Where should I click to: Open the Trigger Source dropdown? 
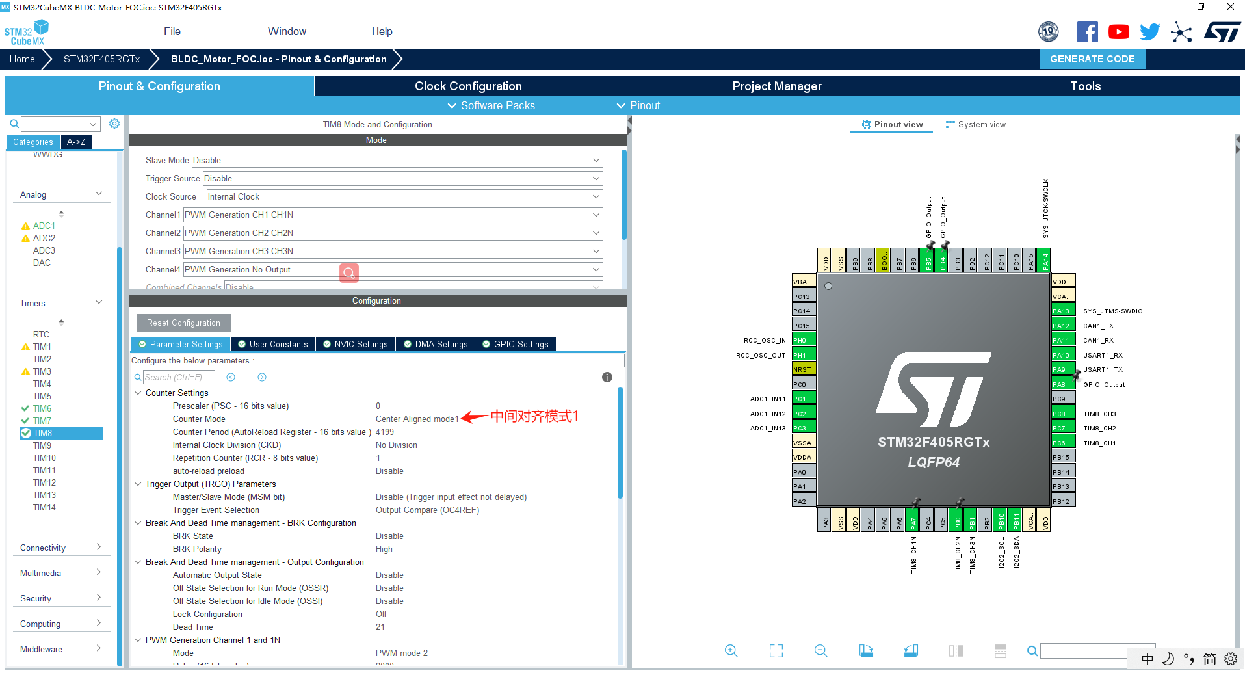point(403,178)
